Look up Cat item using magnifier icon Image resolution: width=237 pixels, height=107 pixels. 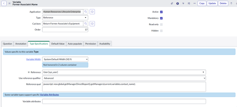[86, 24]
